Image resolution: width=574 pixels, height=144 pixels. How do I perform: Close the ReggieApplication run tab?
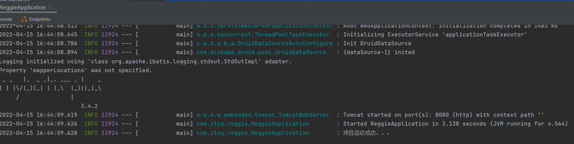click(50, 7)
